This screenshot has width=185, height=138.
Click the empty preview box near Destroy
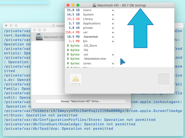(164, 79)
